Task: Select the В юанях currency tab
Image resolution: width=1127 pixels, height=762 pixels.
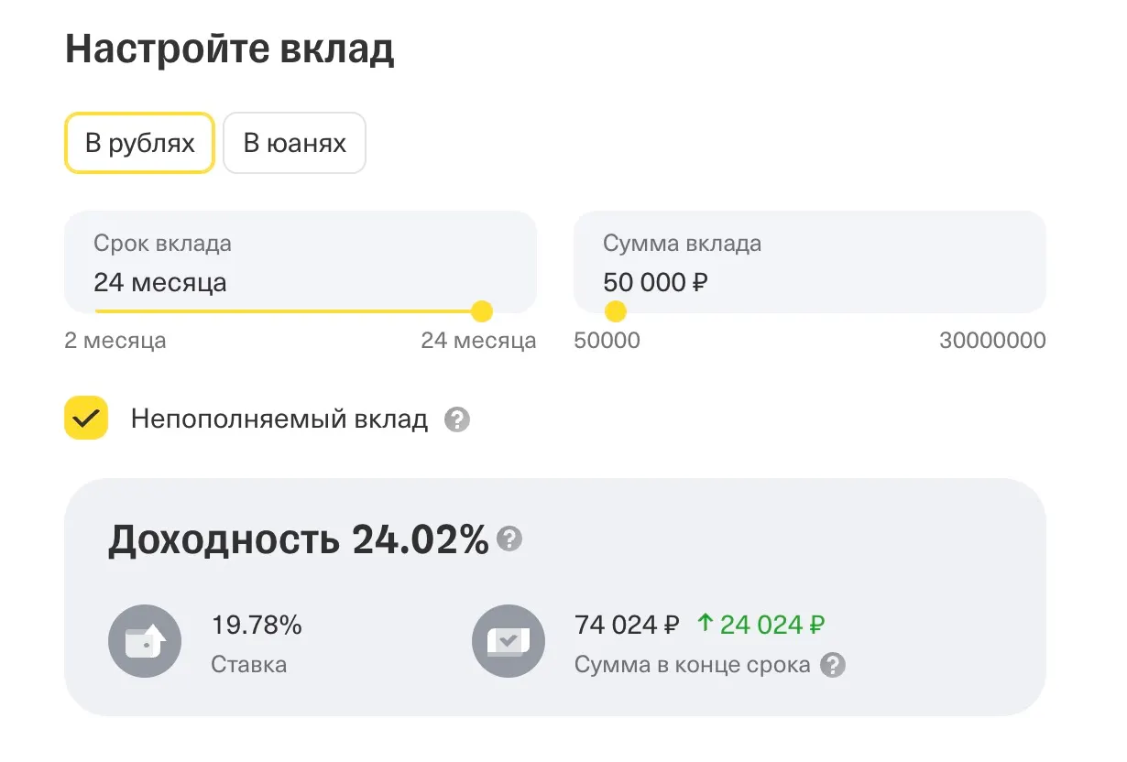Action: click(x=294, y=143)
